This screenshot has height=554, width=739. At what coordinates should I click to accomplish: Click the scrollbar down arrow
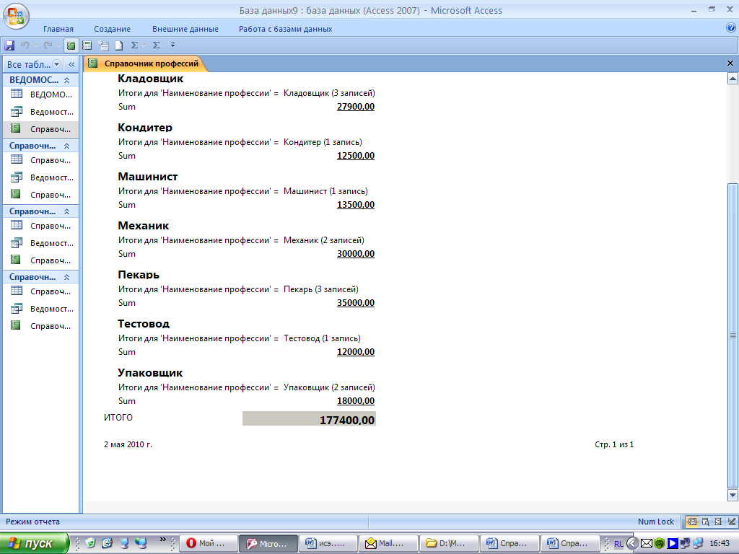pos(733,495)
